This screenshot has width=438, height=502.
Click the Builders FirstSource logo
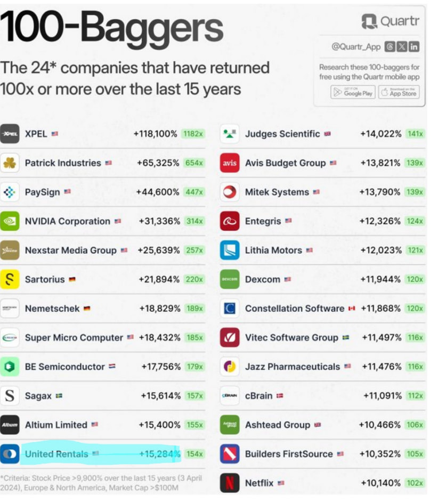[x=230, y=454]
